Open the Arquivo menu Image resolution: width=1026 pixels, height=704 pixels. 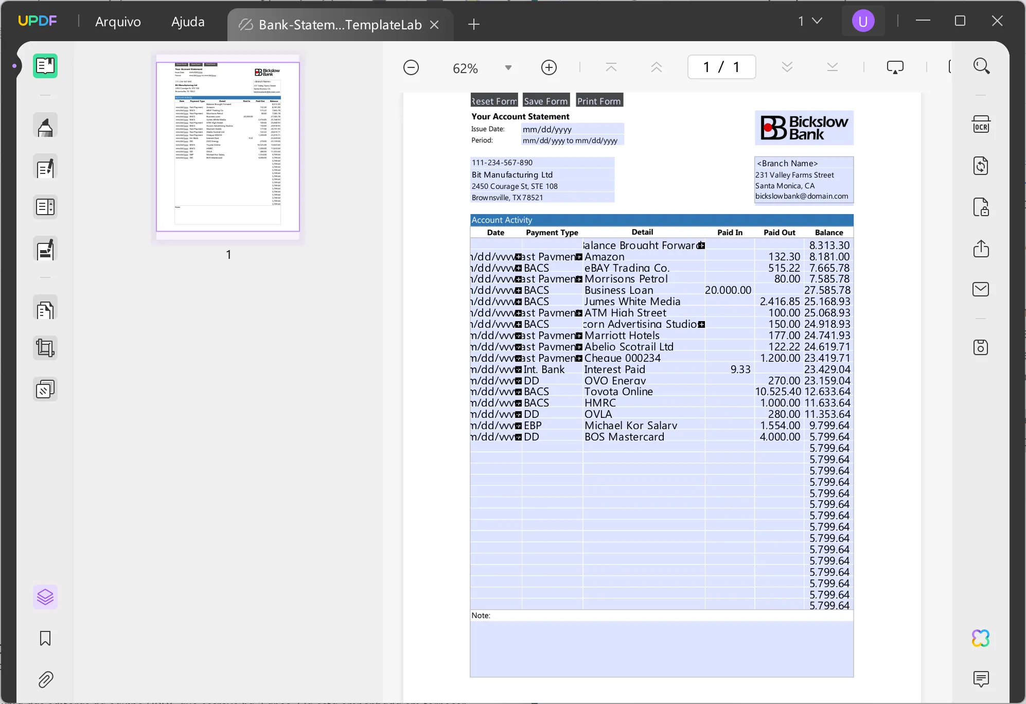pyautogui.click(x=118, y=21)
